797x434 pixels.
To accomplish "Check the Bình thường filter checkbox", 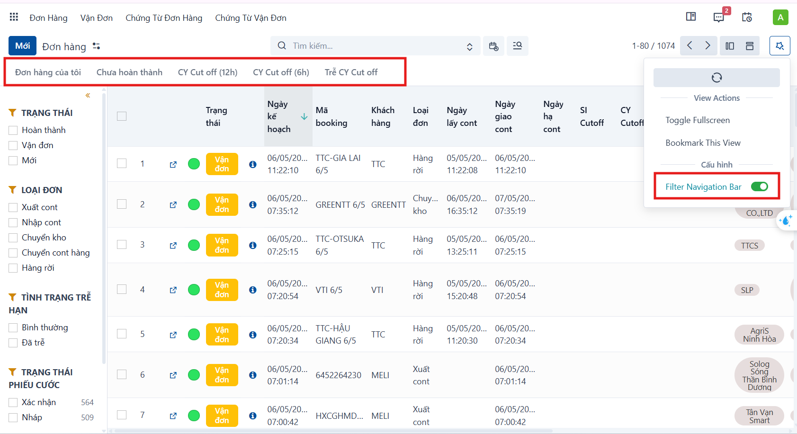I will point(13,328).
